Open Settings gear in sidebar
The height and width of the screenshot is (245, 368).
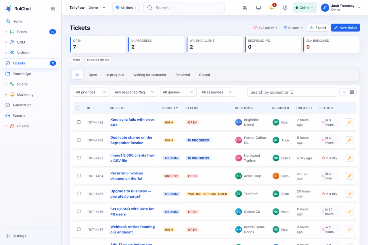[x=30, y=236]
